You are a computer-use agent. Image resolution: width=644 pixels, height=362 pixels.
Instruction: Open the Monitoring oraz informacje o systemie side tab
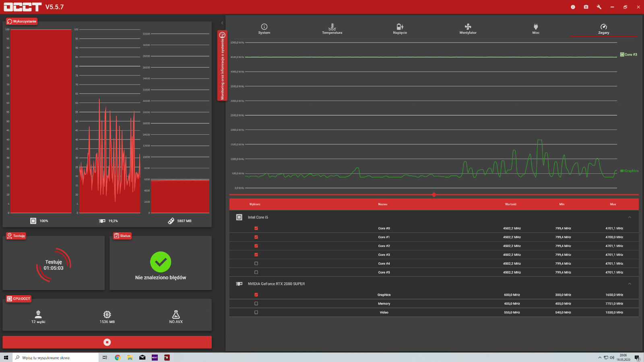point(222,66)
